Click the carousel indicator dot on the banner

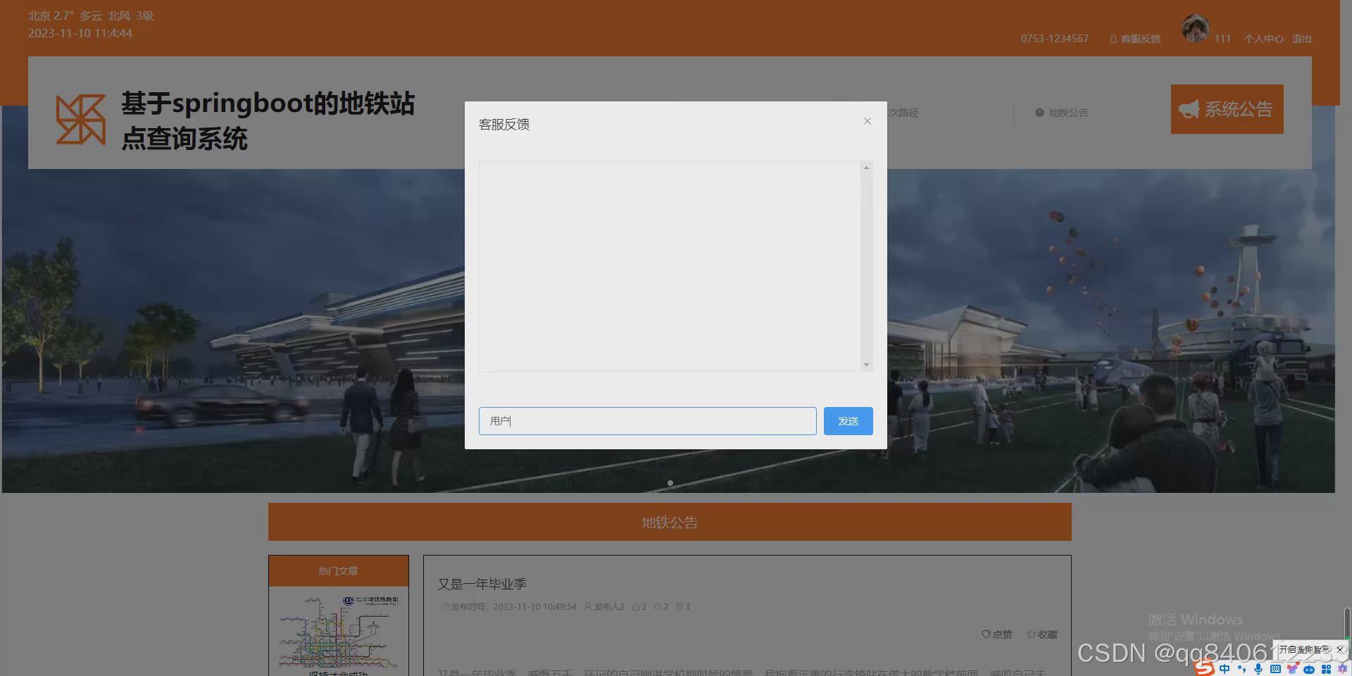click(x=670, y=483)
